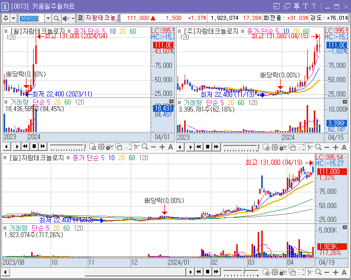Click the '코' KOSDAQ market badge
This screenshot has width=351, height=280.
pos(81,18)
